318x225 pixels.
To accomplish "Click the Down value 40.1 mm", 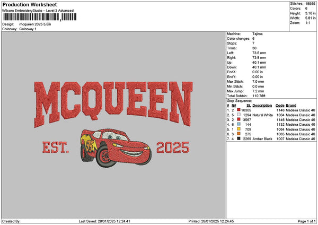I will point(259,67).
